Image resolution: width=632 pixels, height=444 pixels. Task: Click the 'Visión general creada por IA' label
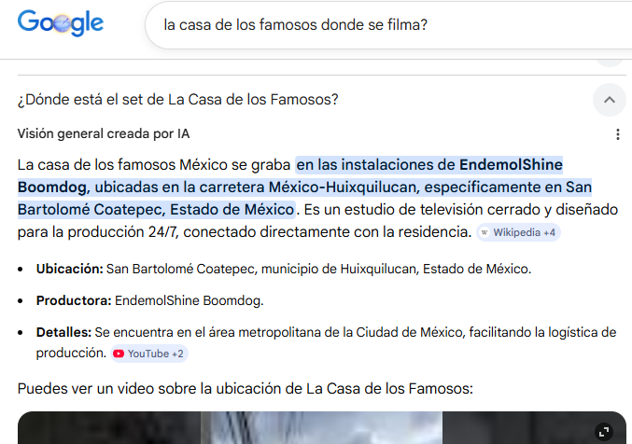(x=104, y=133)
